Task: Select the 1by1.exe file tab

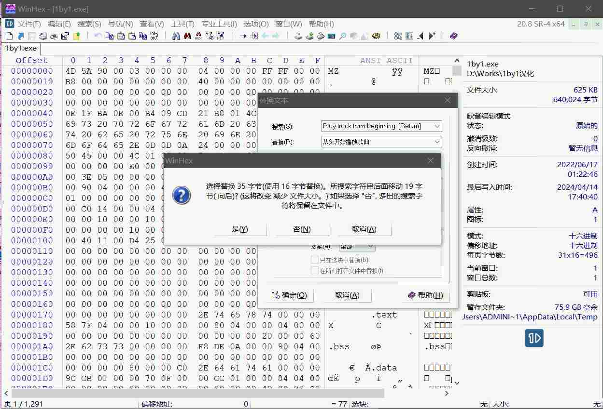Action: pyautogui.click(x=21, y=48)
